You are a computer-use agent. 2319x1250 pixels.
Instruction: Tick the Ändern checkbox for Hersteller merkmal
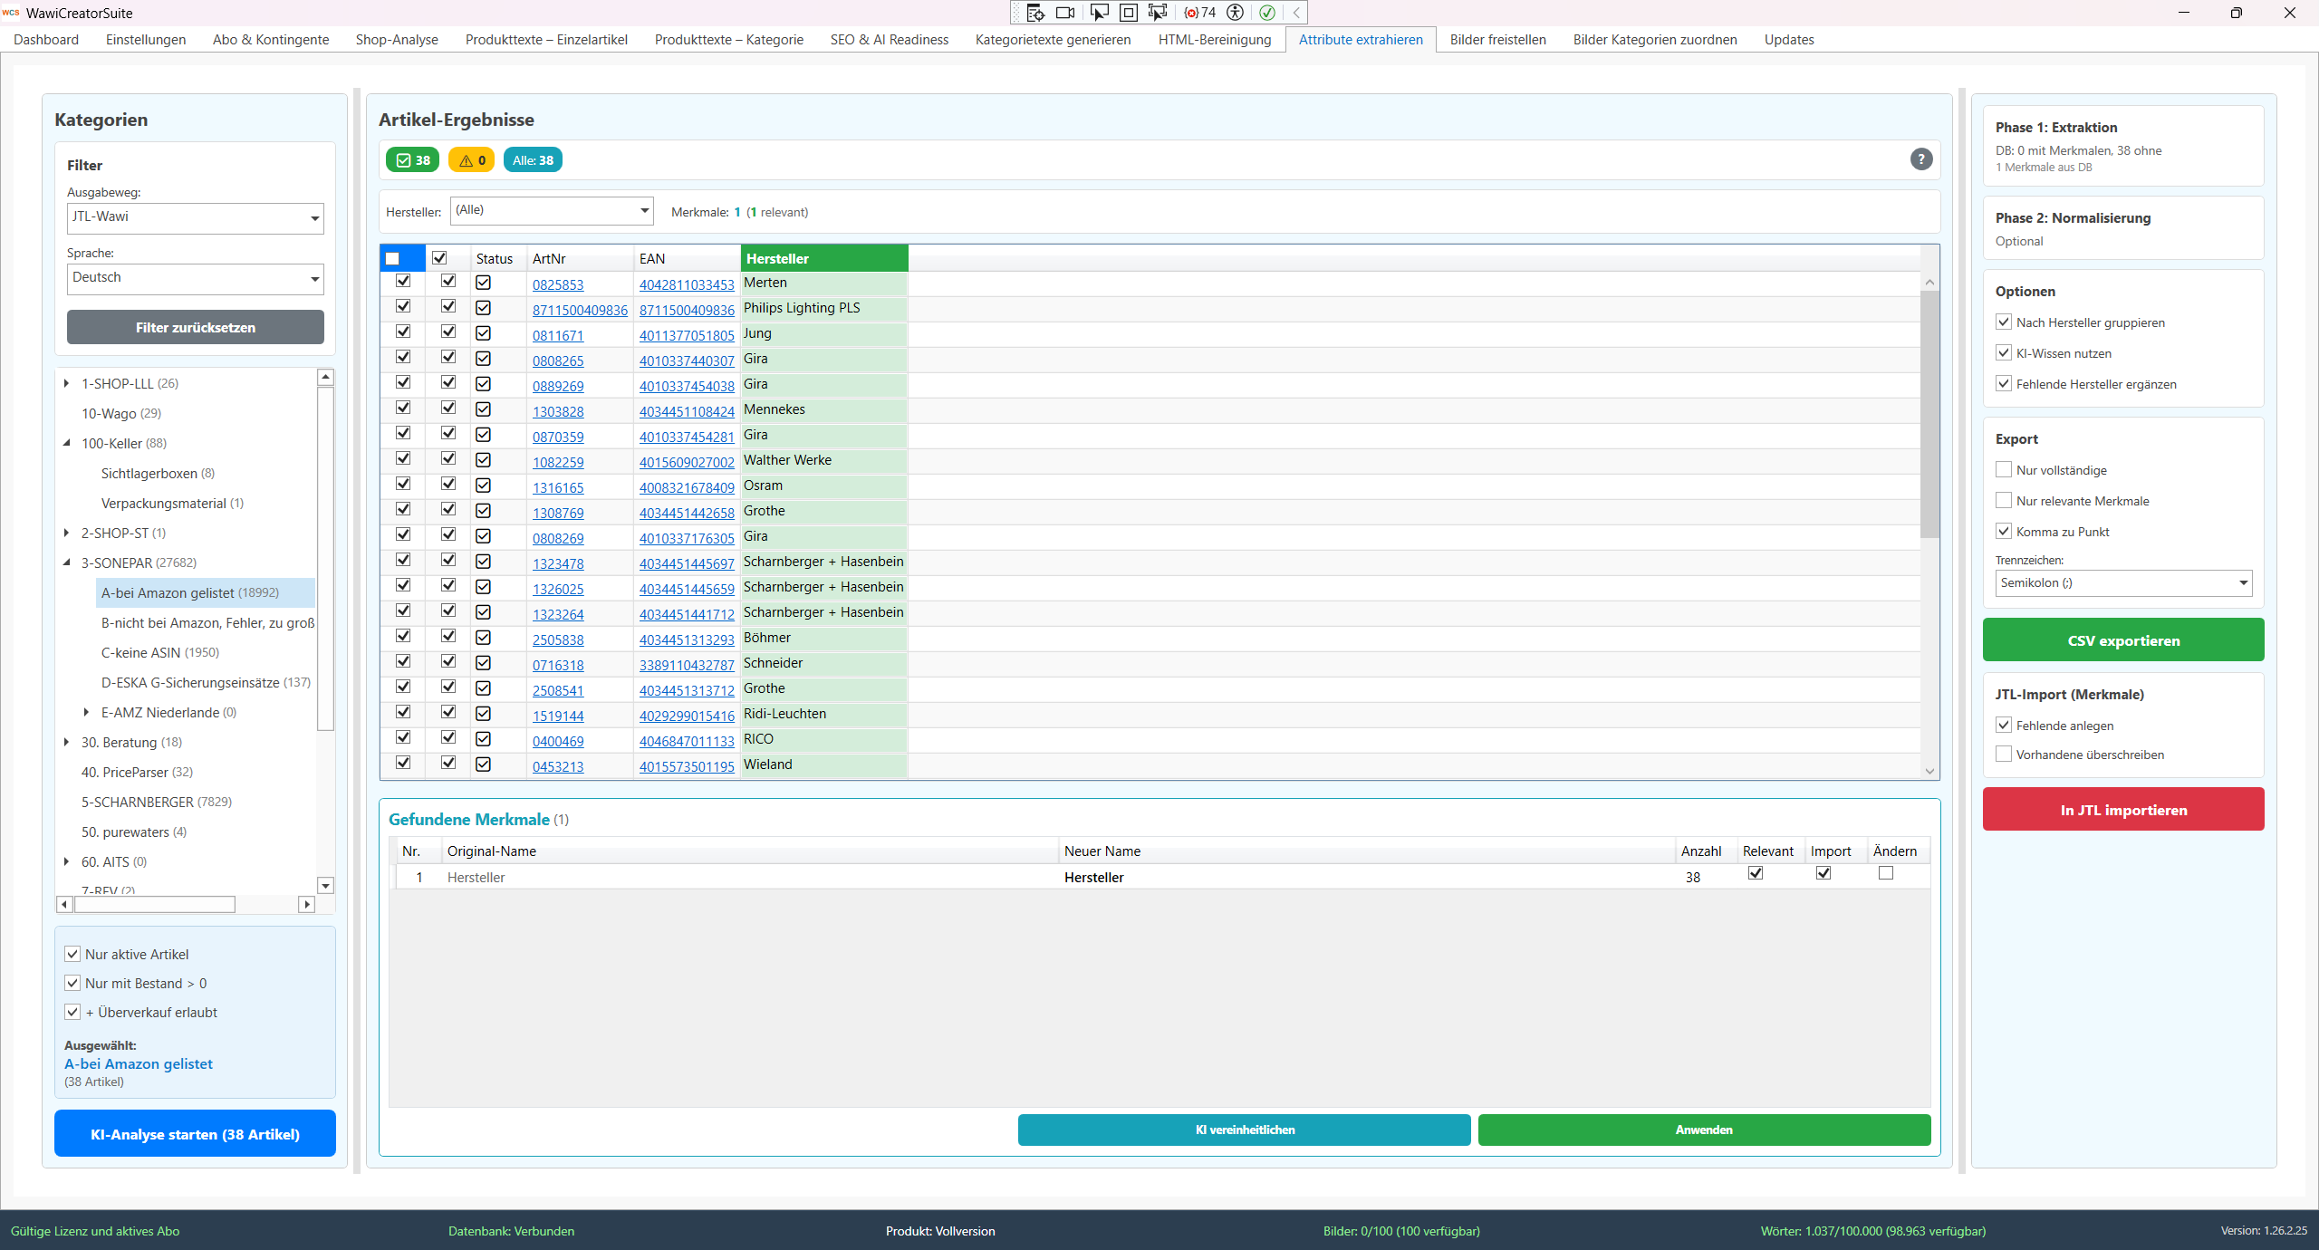click(1886, 873)
